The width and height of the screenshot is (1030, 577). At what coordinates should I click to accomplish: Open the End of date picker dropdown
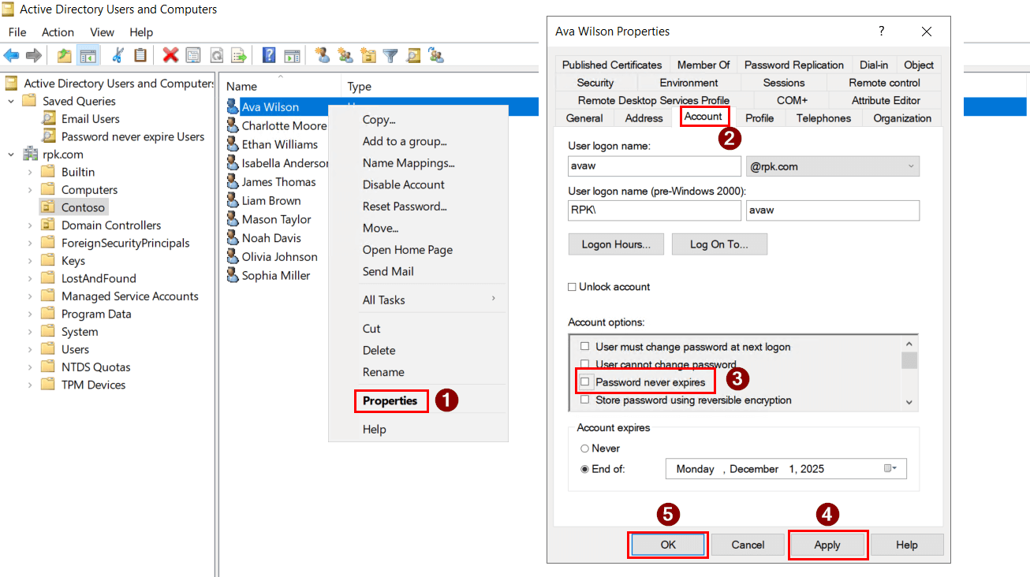[890, 468]
